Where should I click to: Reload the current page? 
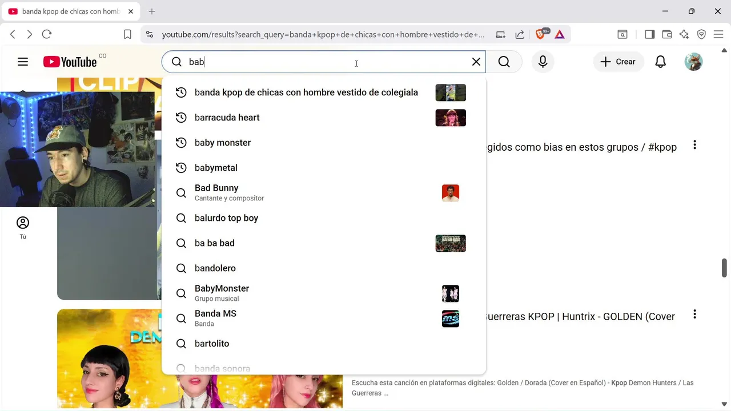47,34
